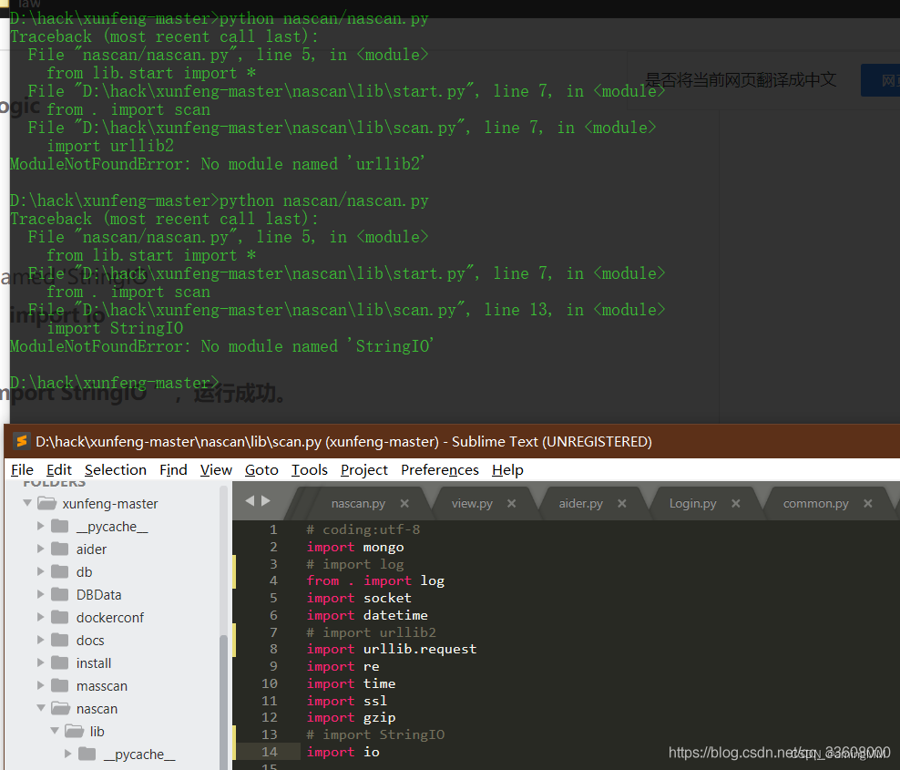The image size is (900, 770).
Task: Select the lib open folder icon
Action: tap(74, 731)
